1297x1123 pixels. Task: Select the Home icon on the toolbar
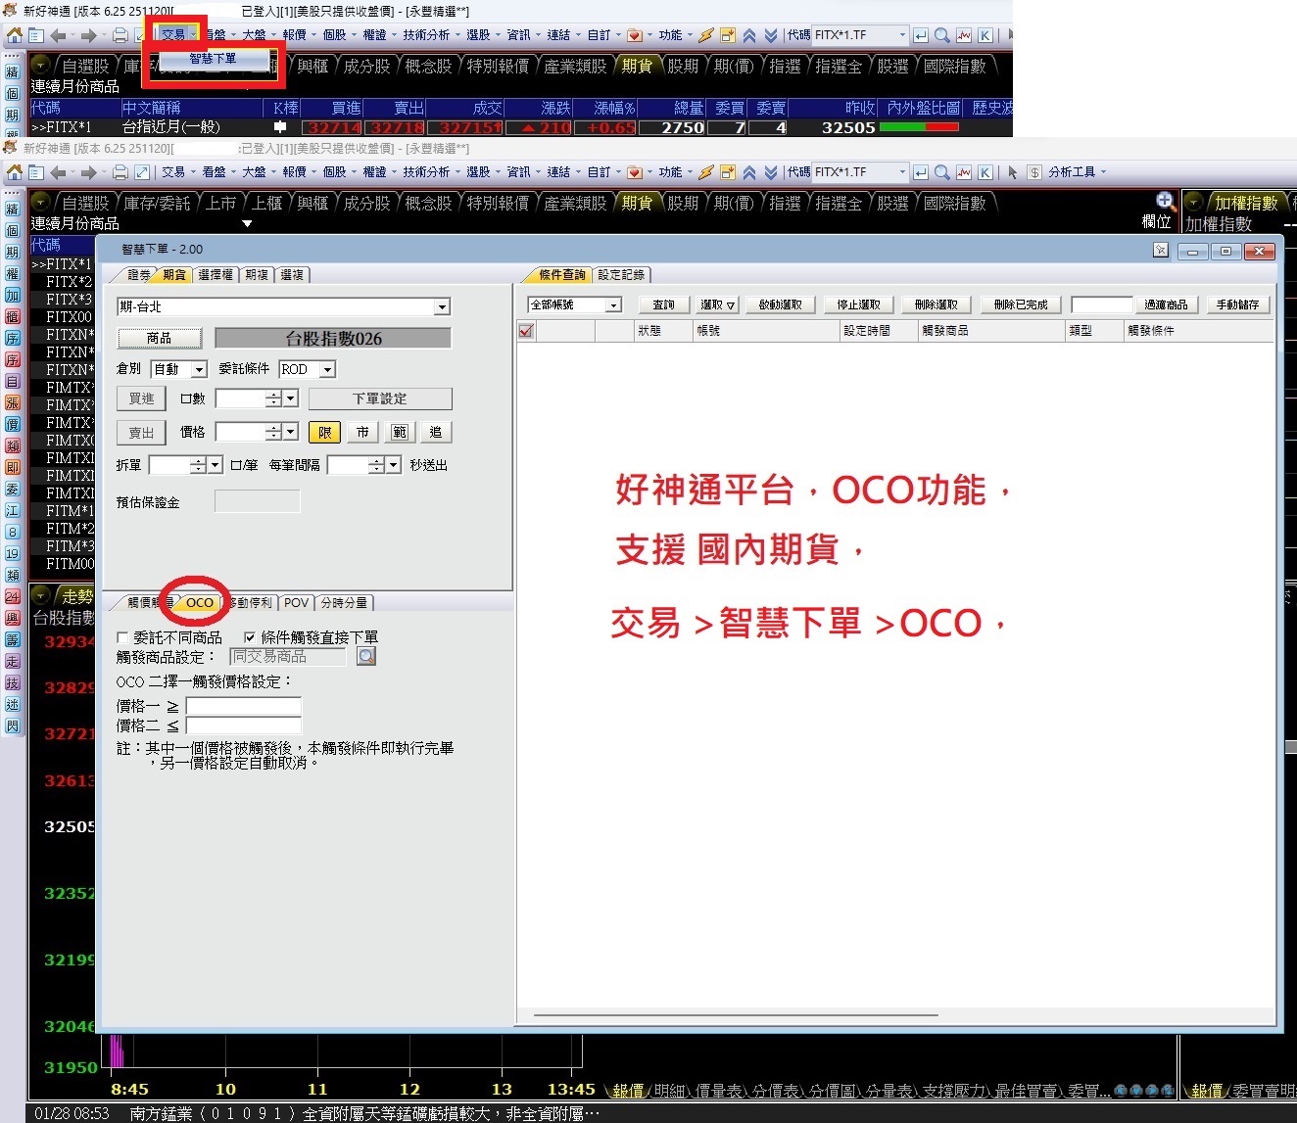tap(14, 171)
